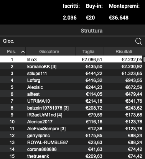Select player alftest in position 6

[x=71, y=94]
